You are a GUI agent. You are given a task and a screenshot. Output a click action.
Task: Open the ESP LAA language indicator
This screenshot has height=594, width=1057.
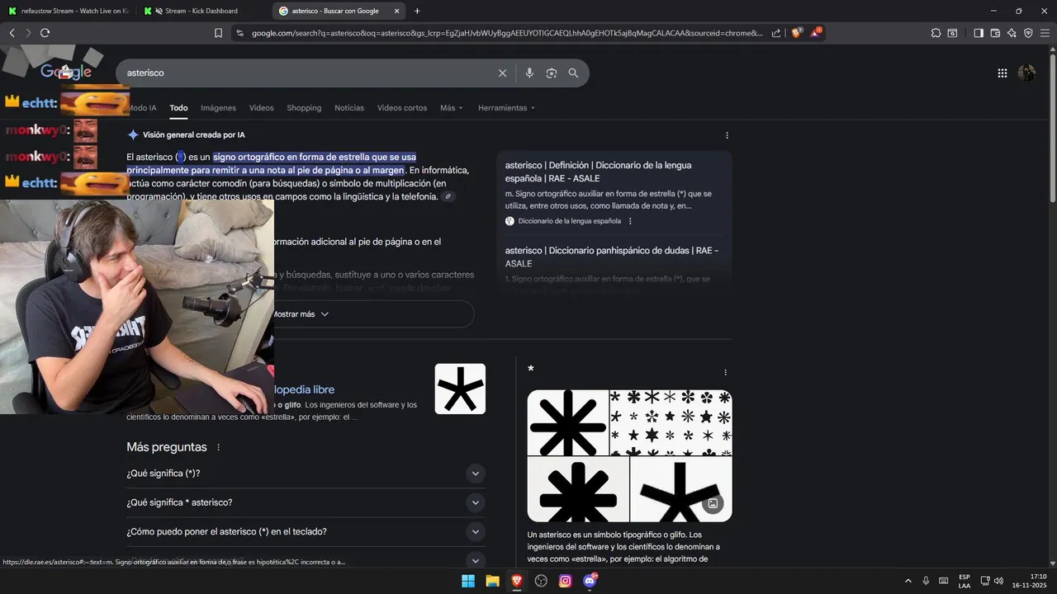pyautogui.click(x=965, y=581)
